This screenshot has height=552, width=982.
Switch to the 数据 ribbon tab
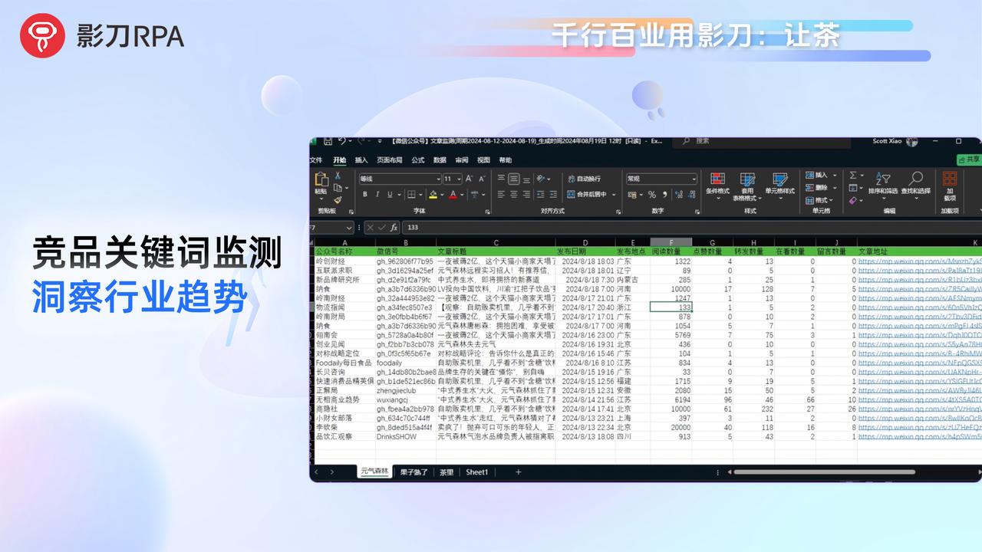point(440,160)
